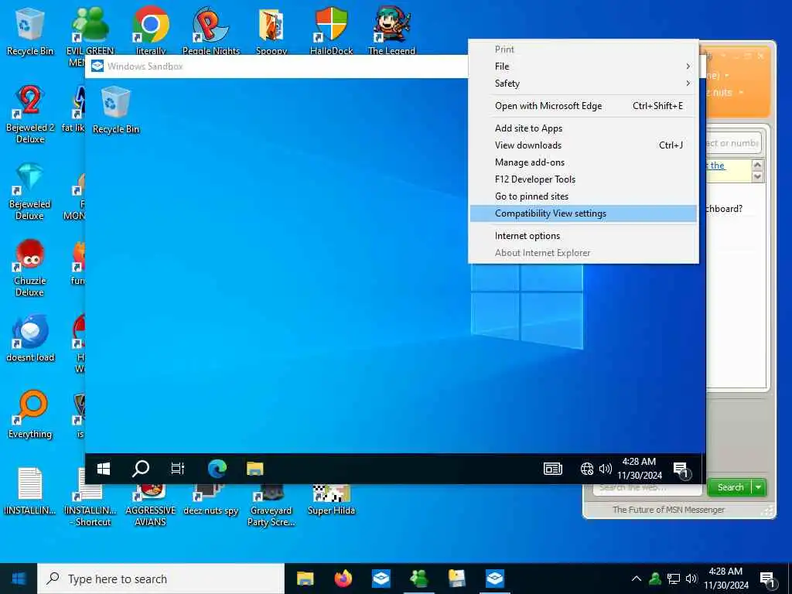Viewport: 792px width, 594px height.
Task: Select the Bejeweled 2 Deluxe shortcut
Action: click(30, 114)
